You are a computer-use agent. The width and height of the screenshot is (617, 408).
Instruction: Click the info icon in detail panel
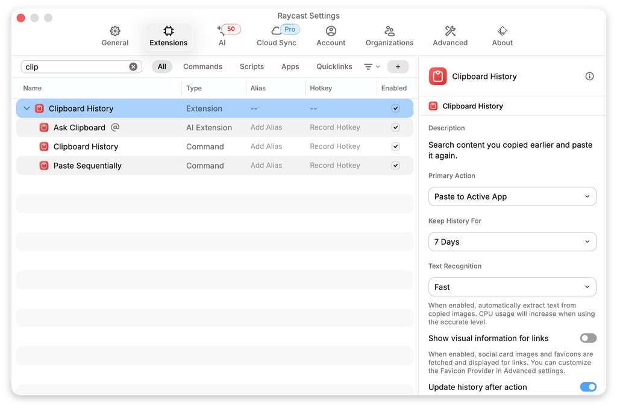coord(589,77)
